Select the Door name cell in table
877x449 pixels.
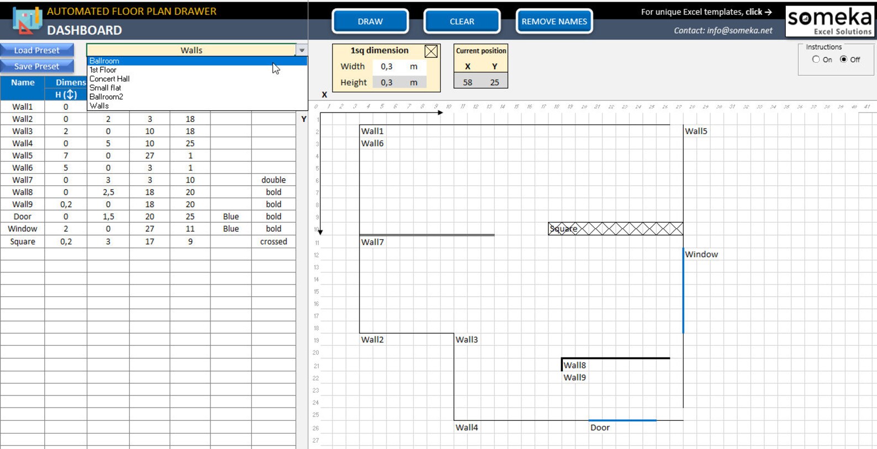(x=23, y=216)
